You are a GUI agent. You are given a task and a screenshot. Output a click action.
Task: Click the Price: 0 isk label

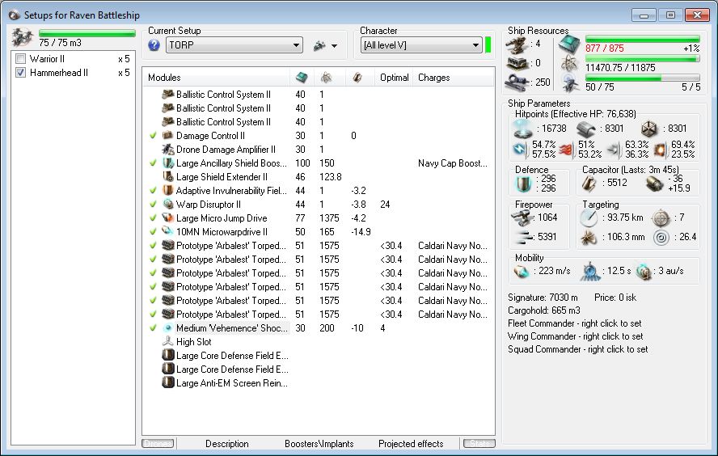coord(615,298)
